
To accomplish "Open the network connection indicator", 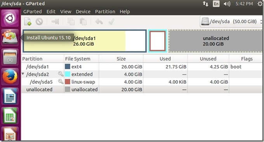I will tap(205, 4).
